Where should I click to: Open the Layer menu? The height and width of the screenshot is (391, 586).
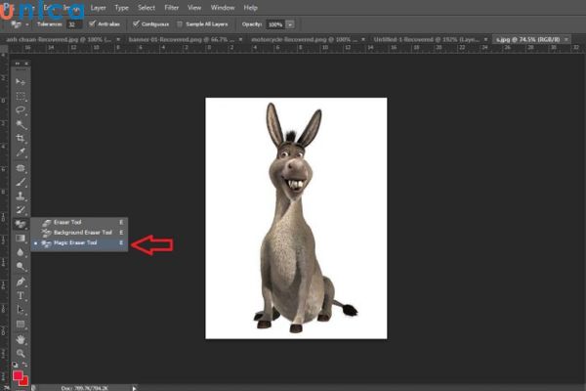pos(99,8)
